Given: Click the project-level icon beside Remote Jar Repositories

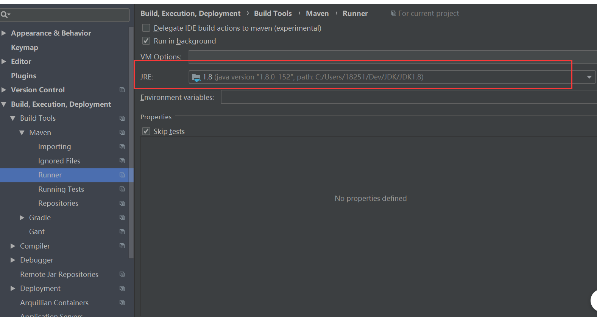Looking at the screenshot, I should [x=122, y=274].
